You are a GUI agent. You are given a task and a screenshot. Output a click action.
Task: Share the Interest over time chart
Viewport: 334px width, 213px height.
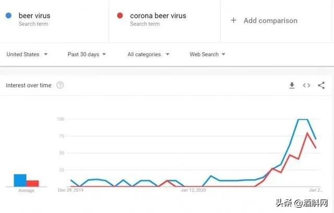tap(321, 85)
